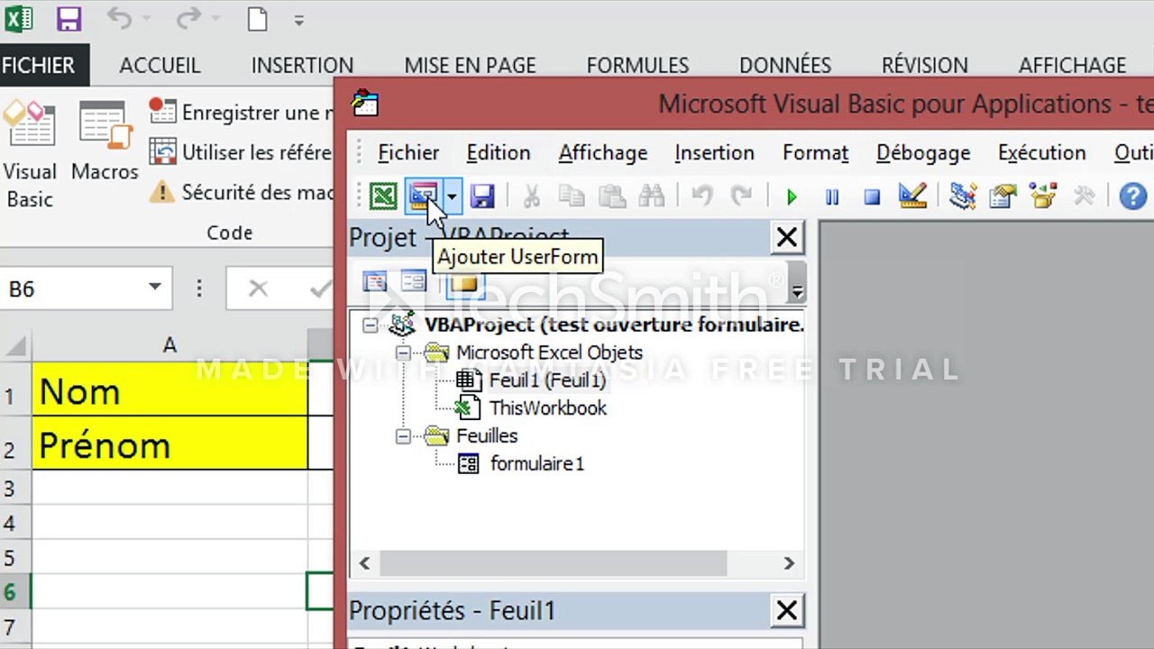Click the Pause (break) icon in VBA toolbar
The height and width of the screenshot is (649, 1154).
(x=832, y=197)
